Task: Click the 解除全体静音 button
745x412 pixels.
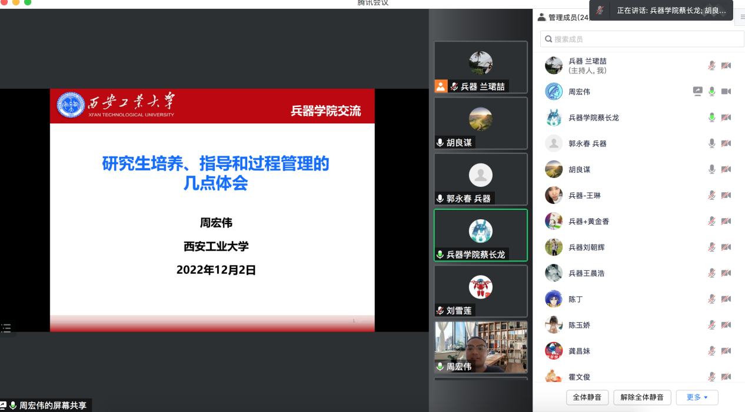Action: point(642,397)
